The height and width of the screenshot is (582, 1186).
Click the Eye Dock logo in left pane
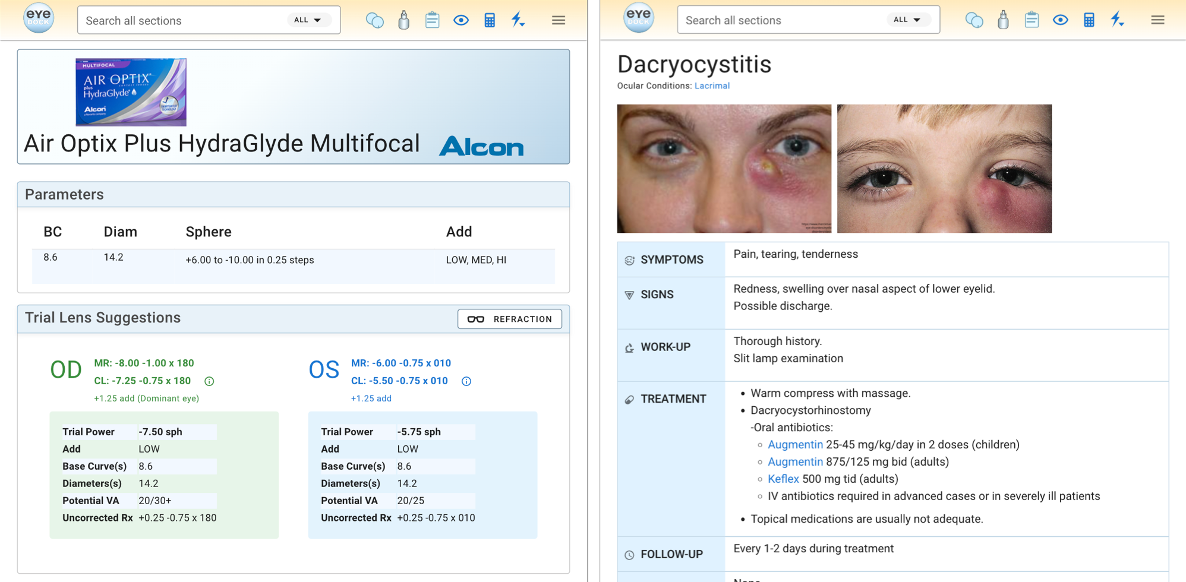click(x=39, y=18)
